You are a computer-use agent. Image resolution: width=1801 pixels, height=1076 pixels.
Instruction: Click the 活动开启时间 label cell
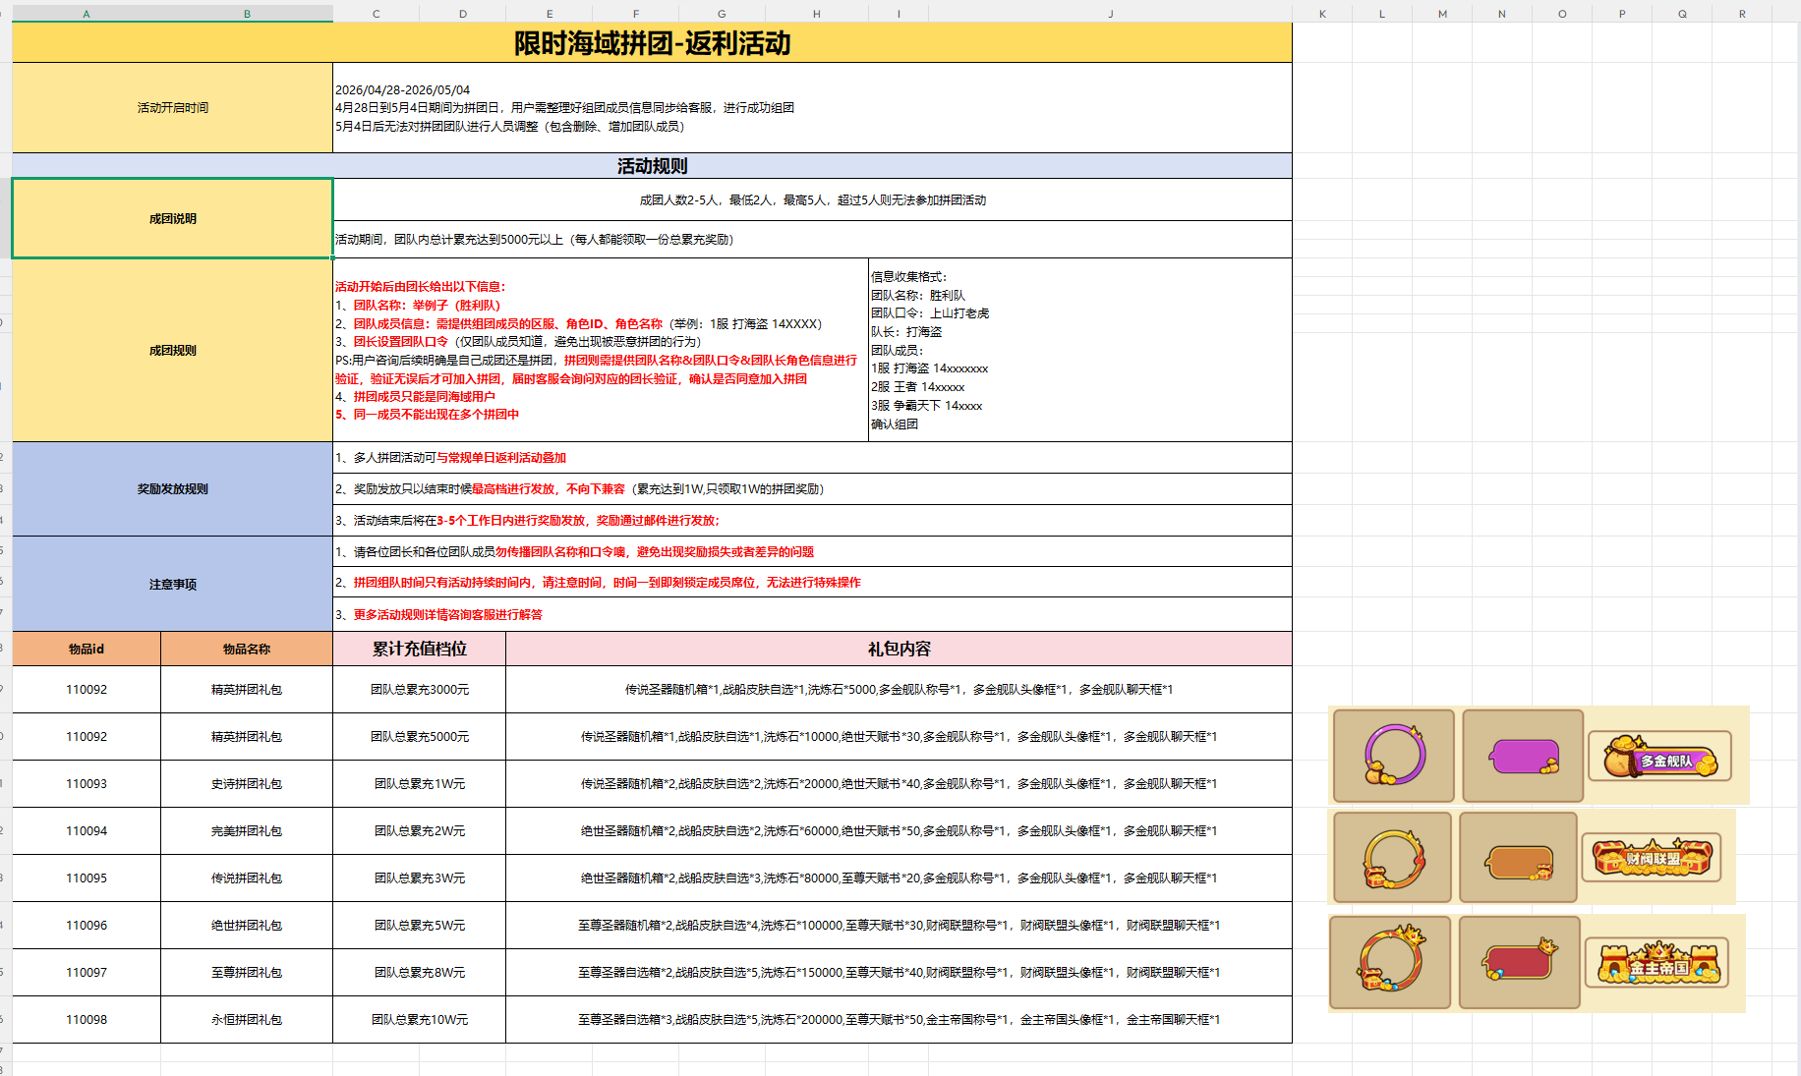pos(172,108)
